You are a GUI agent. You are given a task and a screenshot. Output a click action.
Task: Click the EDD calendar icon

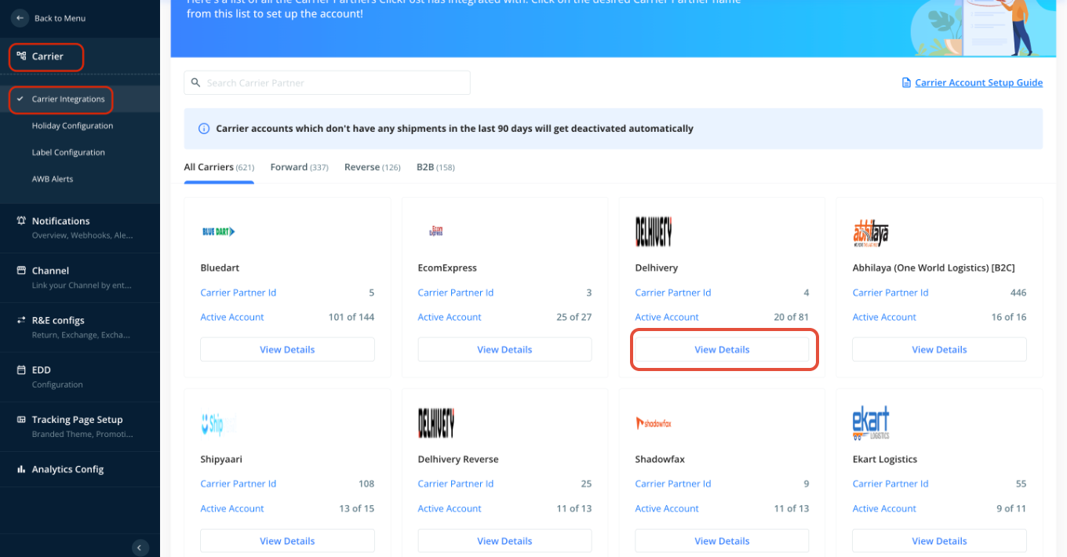point(21,370)
